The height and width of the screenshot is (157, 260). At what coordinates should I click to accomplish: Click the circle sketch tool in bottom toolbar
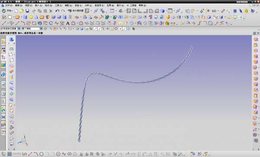42,154
